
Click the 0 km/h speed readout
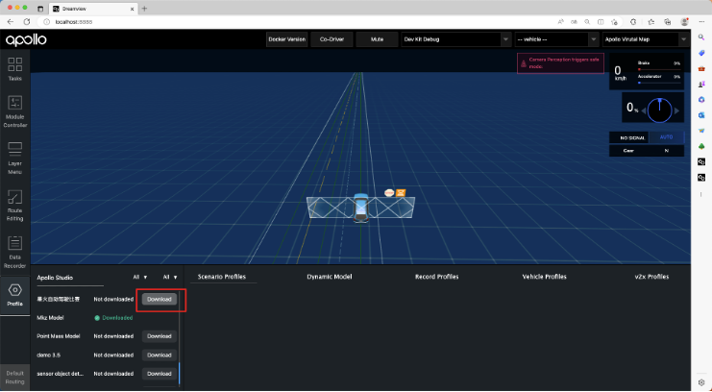(620, 73)
